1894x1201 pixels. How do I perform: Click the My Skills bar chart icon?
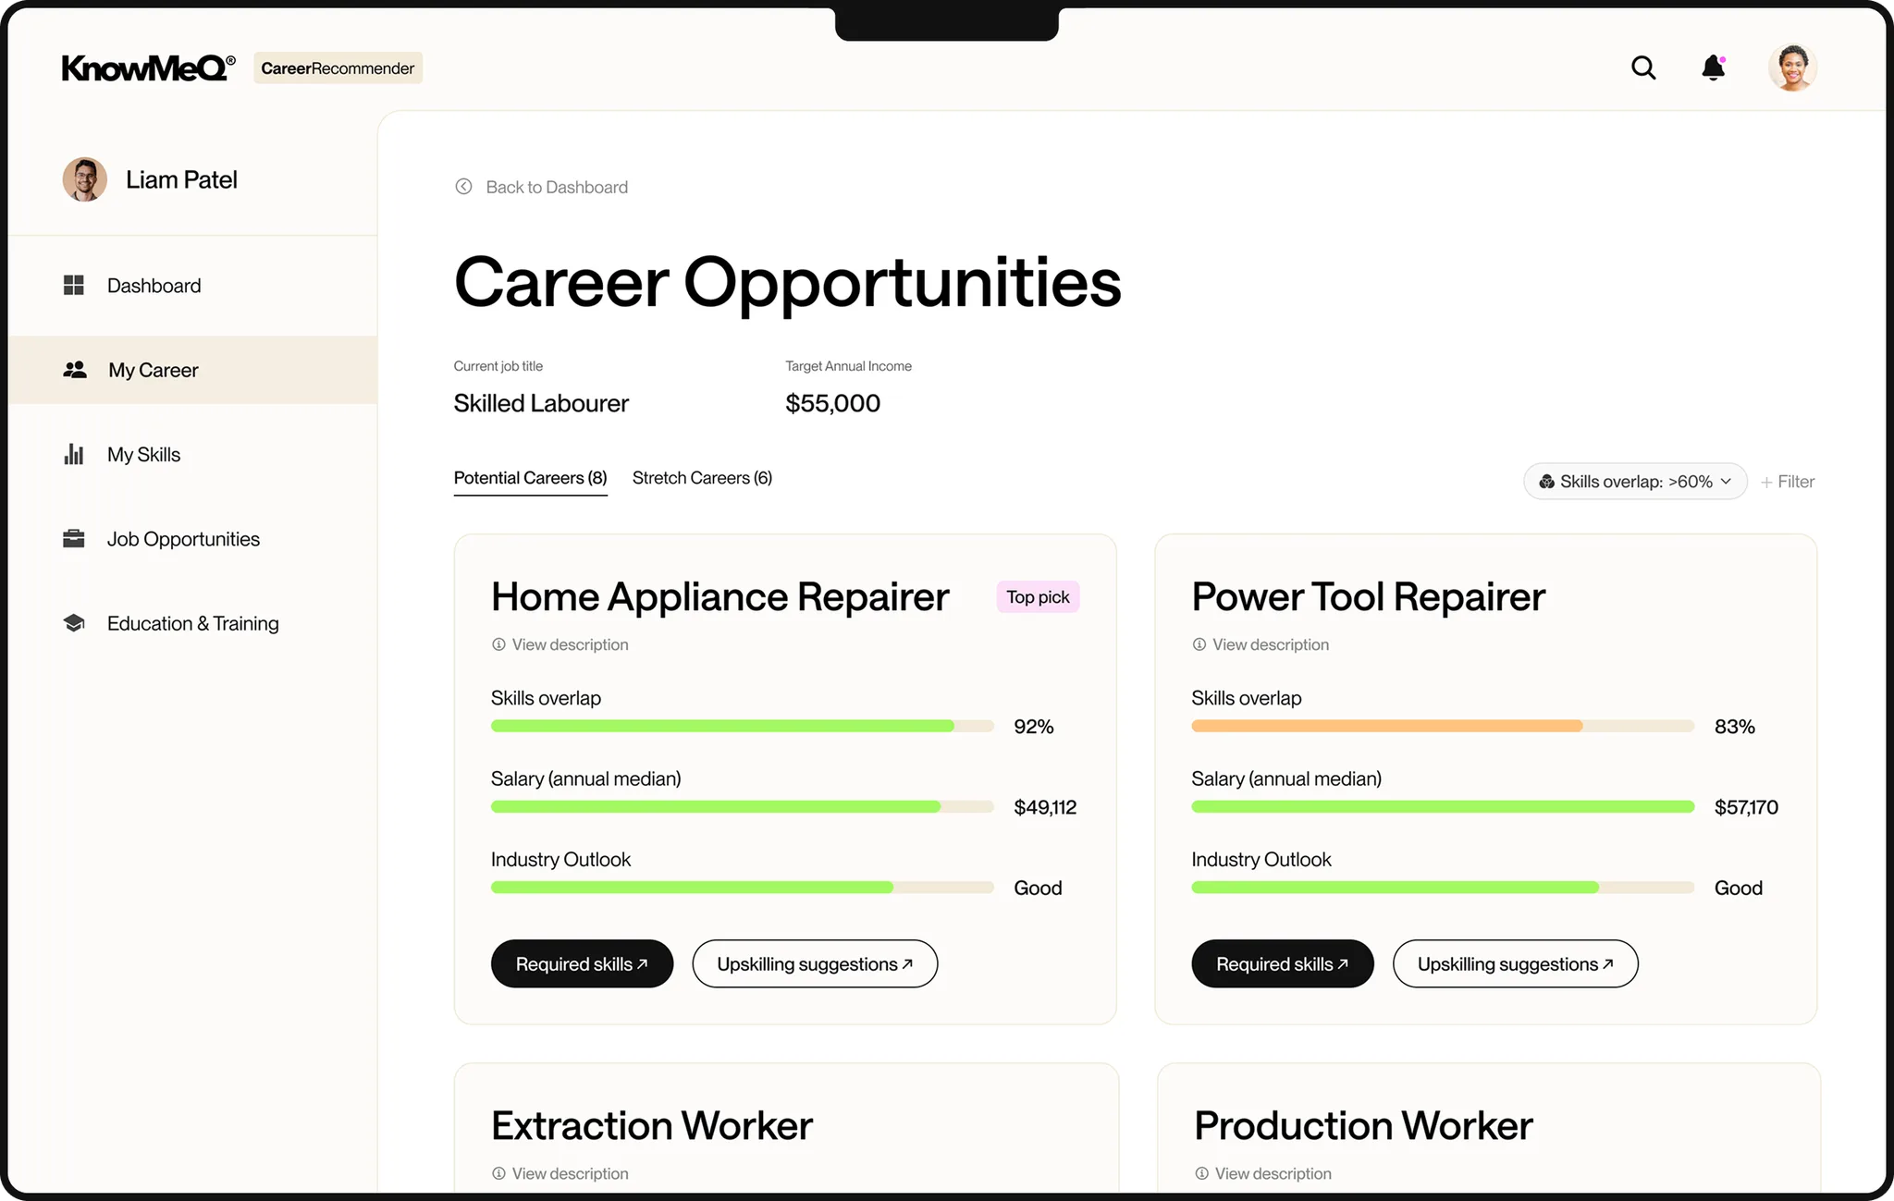tap(74, 454)
